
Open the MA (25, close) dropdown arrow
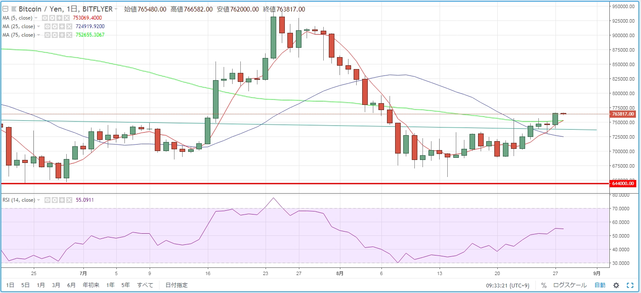pyautogui.click(x=38, y=26)
